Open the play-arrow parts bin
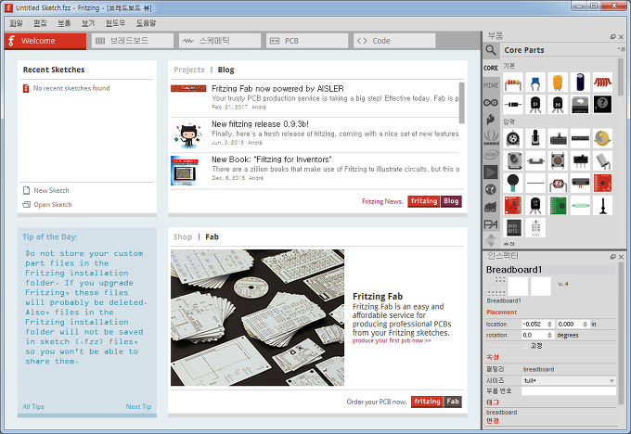Image resolution: width=631 pixels, height=434 pixels. pyautogui.click(x=491, y=172)
